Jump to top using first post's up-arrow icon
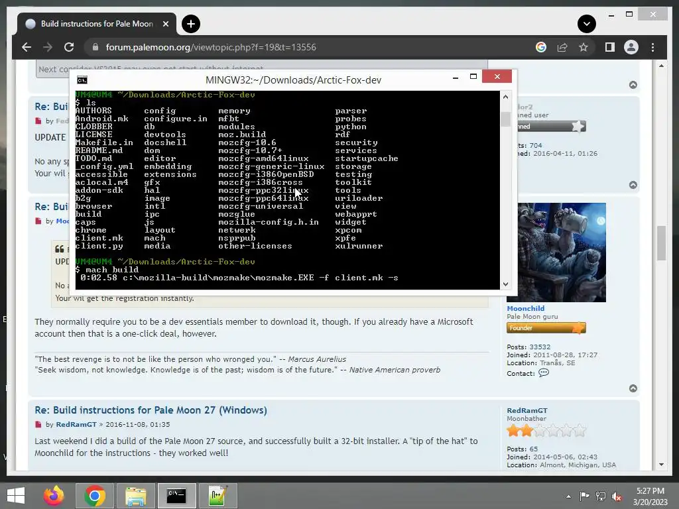 click(633, 85)
